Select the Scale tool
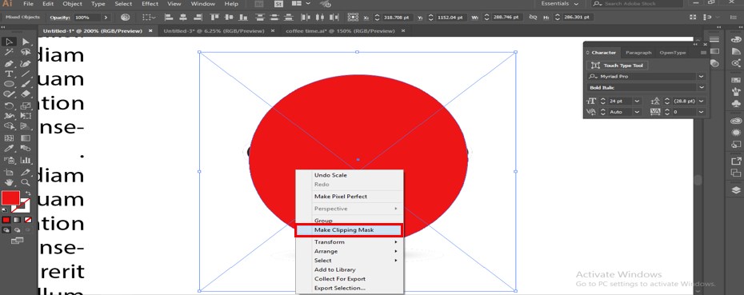The width and height of the screenshot is (744, 295). coord(26,106)
